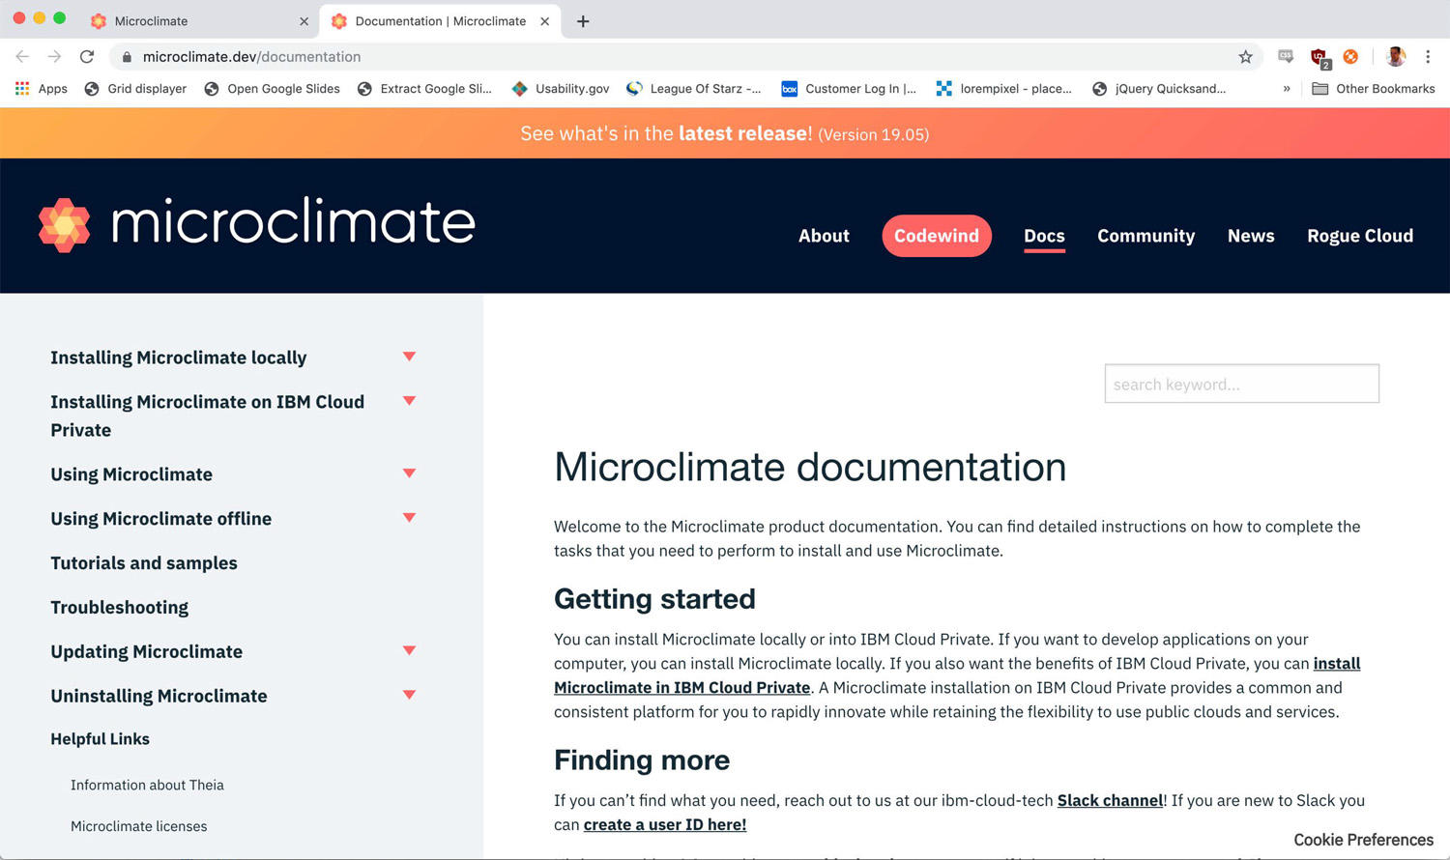
Task: Click the search keyword input field
Action: [1241, 384]
